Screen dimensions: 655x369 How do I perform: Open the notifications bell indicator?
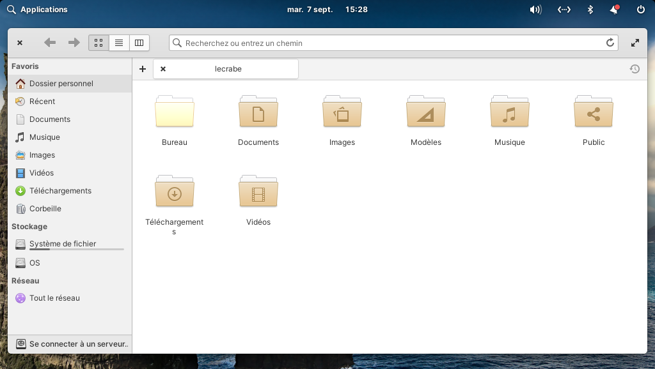click(615, 9)
